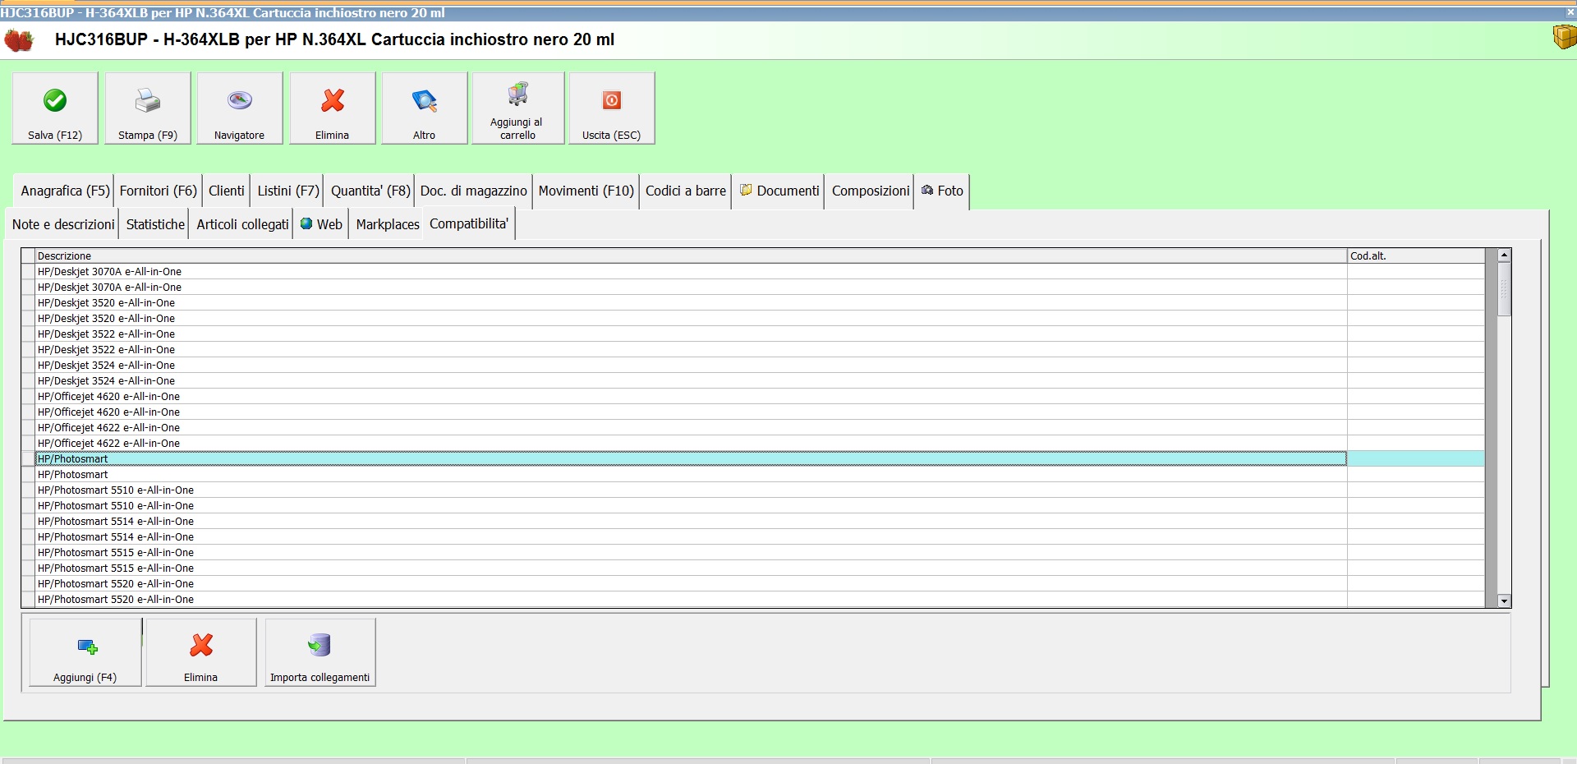Open the Movimenti (F10) tab

tap(586, 191)
